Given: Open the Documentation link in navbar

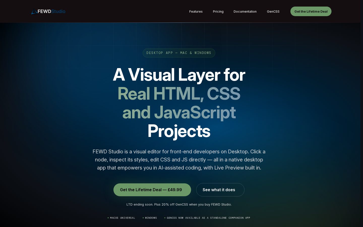Looking at the screenshot, I should click(x=245, y=11).
